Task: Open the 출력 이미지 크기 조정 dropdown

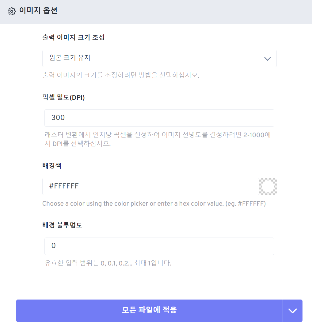Action: [159, 58]
